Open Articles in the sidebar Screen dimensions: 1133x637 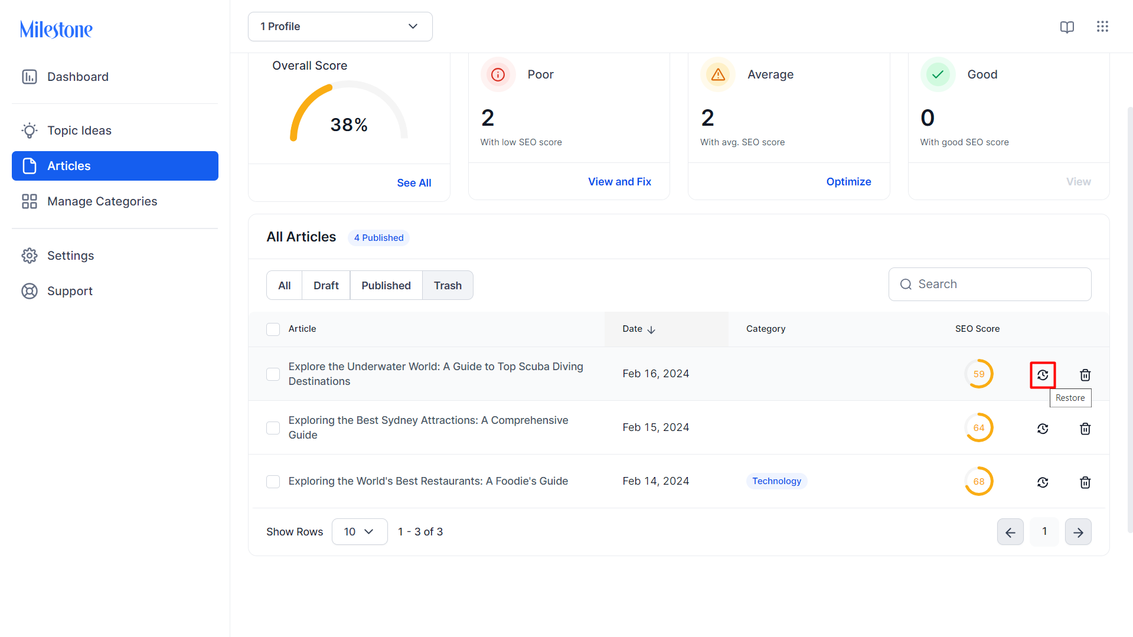pos(115,166)
